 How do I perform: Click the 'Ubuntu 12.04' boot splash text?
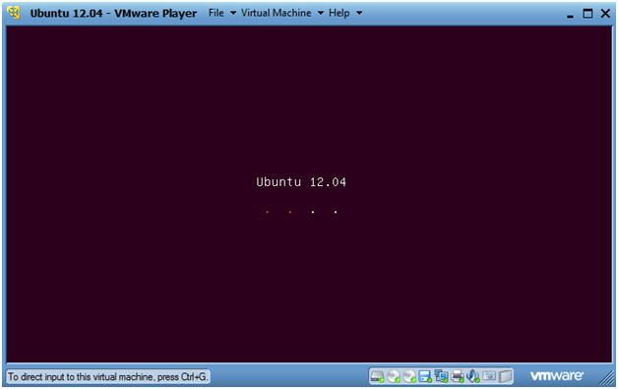(x=301, y=182)
